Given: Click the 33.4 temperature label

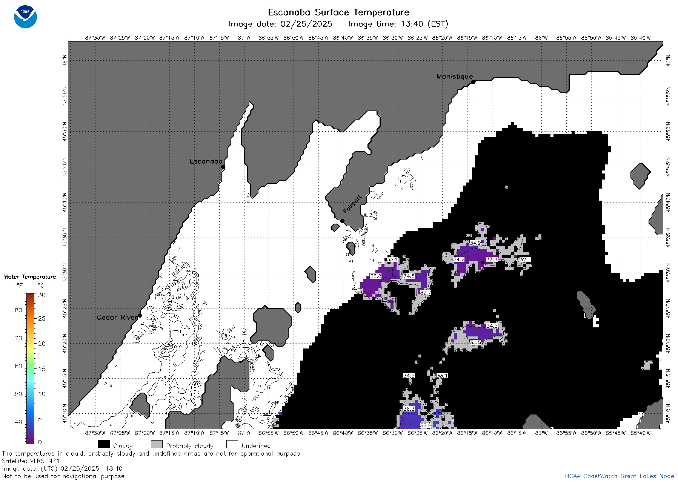Looking at the screenshot, I should [492, 259].
